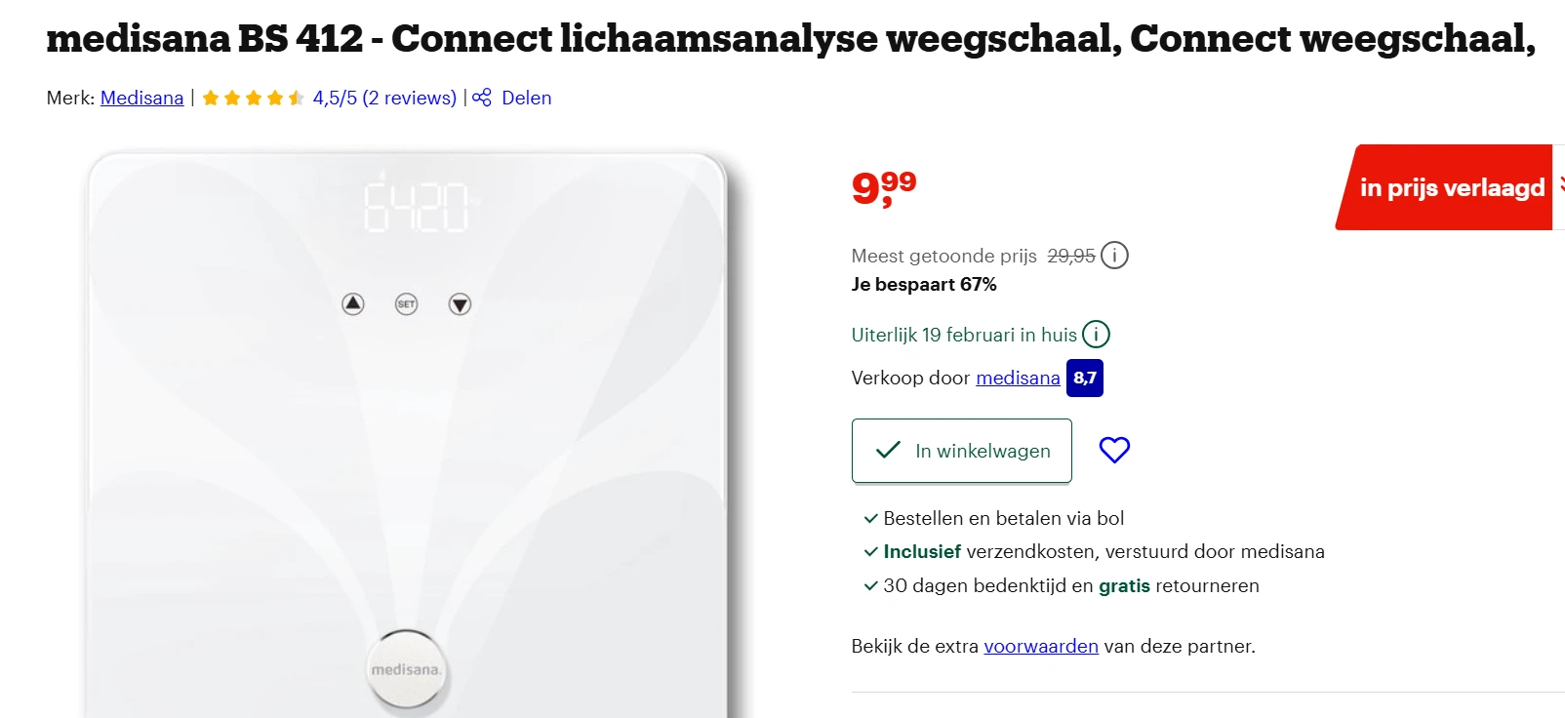Open the 4,5/5 (2 reviews) link
1565x718 pixels.
[384, 98]
